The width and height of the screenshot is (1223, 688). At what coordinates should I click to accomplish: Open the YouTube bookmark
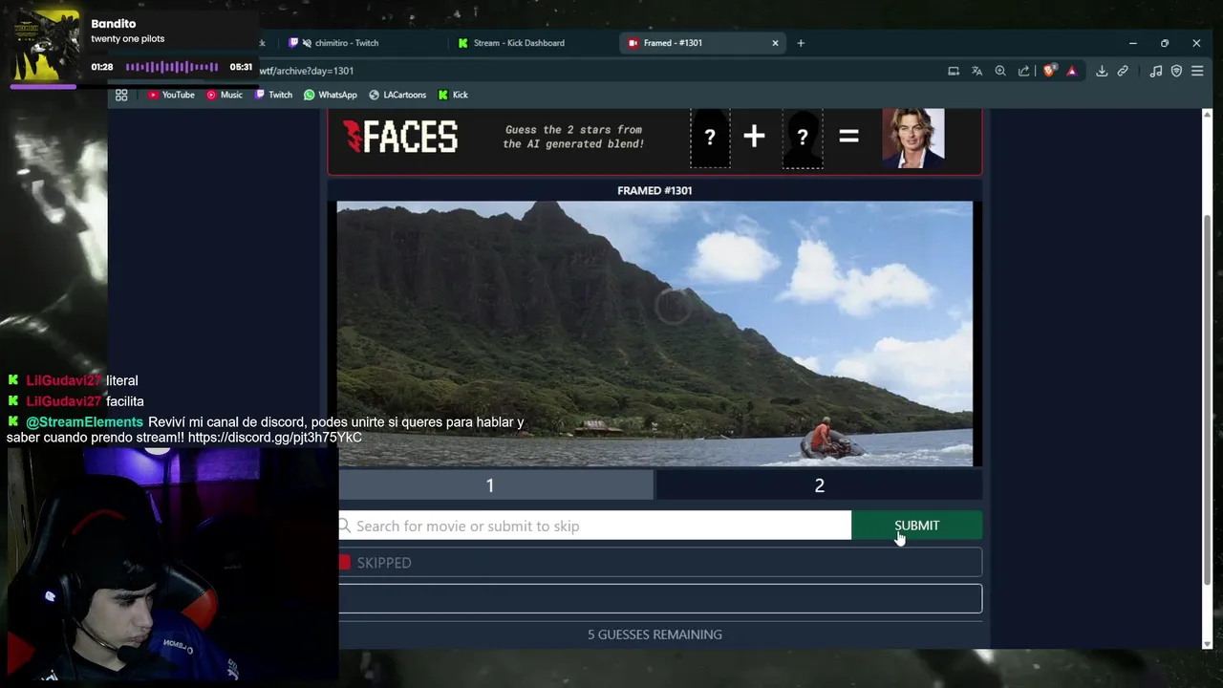pos(171,95)
